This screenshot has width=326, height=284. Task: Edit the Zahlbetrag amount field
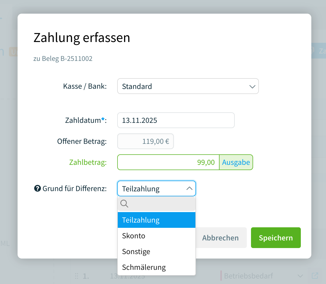click(x=168, y=162)
